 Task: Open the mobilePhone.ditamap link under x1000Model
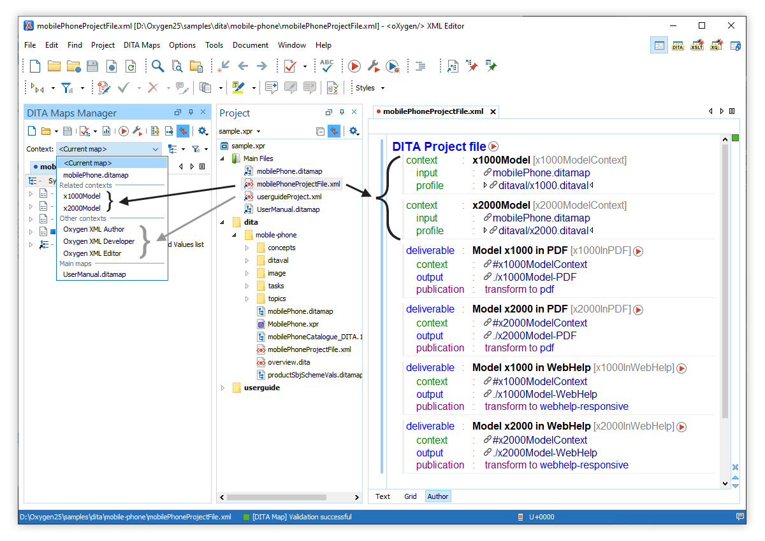pos(541,172)
